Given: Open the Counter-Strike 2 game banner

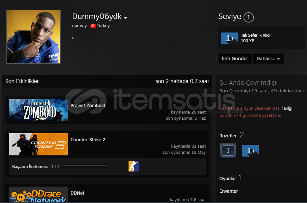Looking at the screenshot, I should click(x=38, y=144).
